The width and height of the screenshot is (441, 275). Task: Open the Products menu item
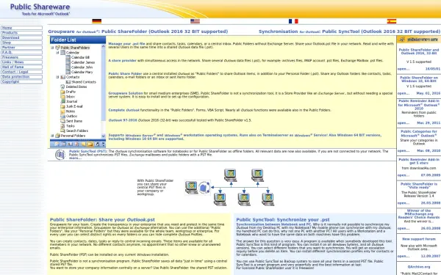[x=21, y=33]
